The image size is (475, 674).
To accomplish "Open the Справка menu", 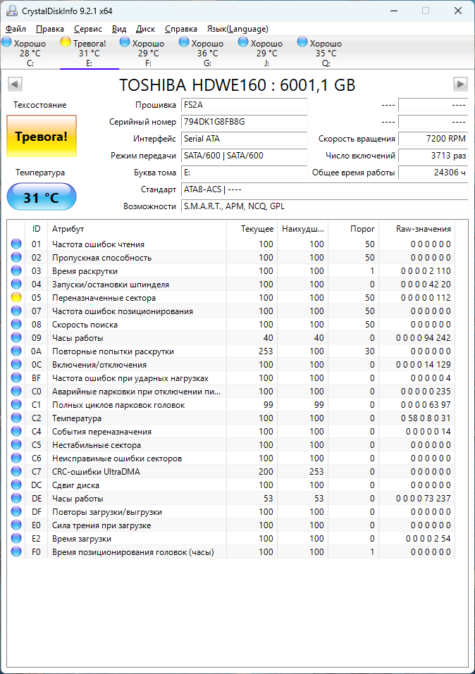I will tap(180, 29).
